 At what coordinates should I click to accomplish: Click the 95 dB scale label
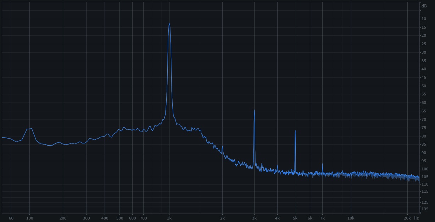point(424,162)
